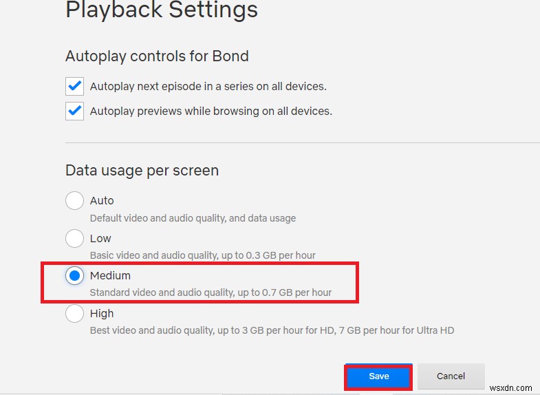
Task: Click the 'Default video and audio quality' description
Action: (x=193, y=218)
